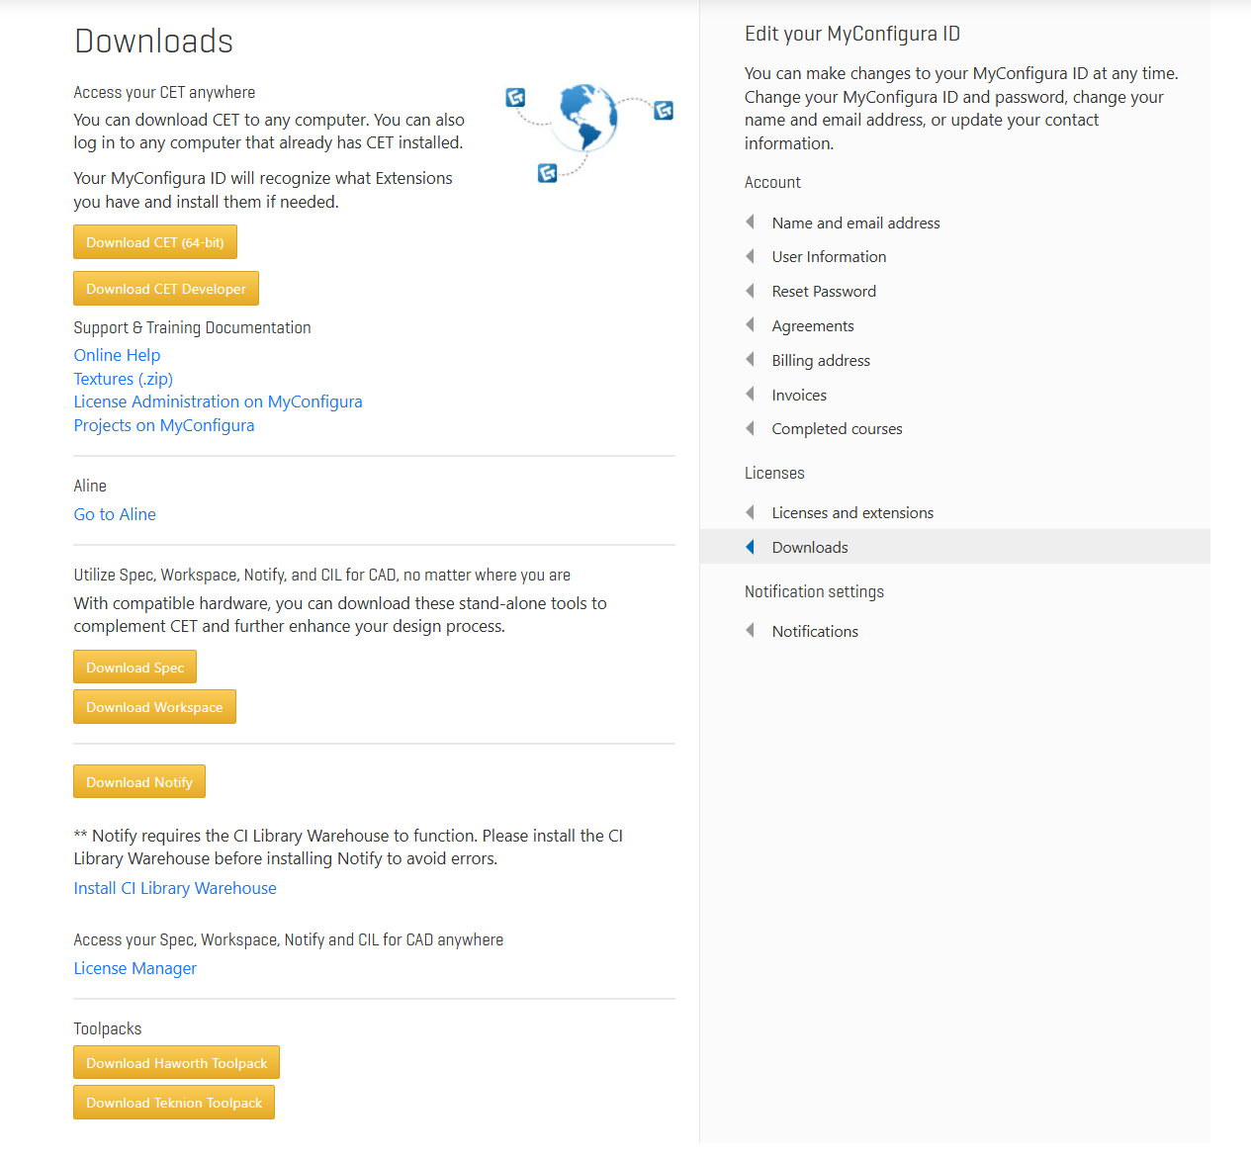Click the Download CET Developer button
This screenshot has height=1158, width=1251.
(x=166, y=289)
